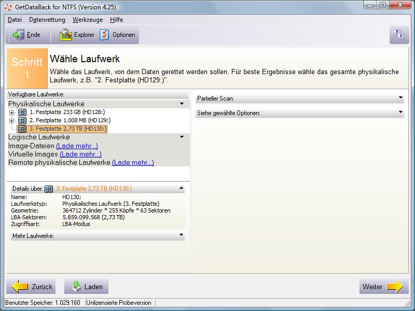
Task: Expand the Logische Laufwerke section
Action: [182, 137]
